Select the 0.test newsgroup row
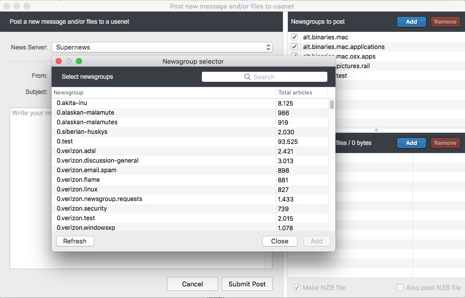The width and height of the screenshot is (465, 298). 190,141
